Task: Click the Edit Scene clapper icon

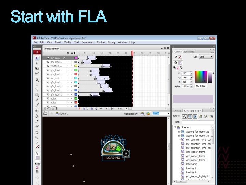Action: (x=142, y=114)
